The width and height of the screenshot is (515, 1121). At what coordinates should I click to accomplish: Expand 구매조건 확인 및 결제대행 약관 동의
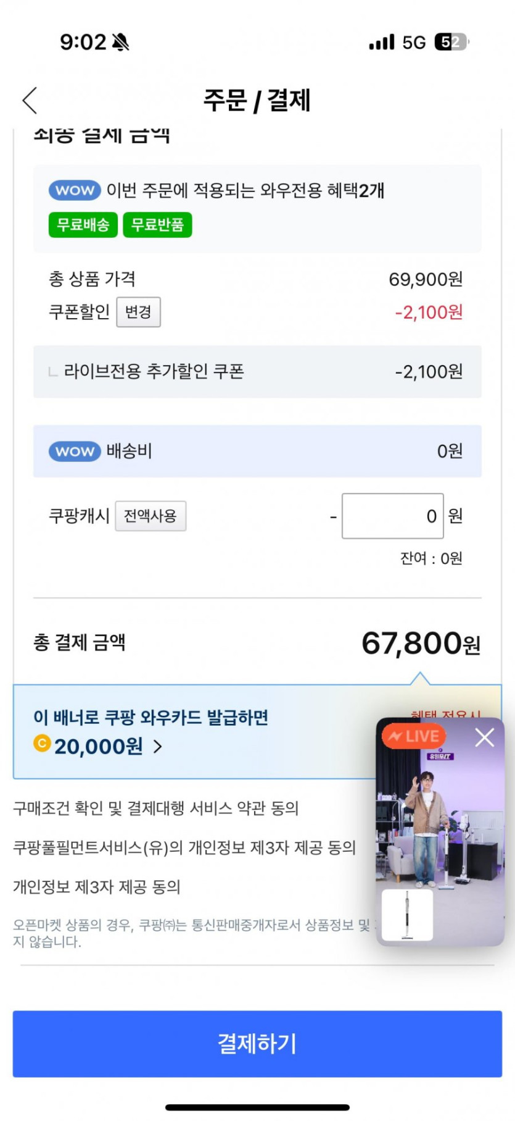coord(156,808)
